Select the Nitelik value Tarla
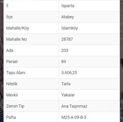The width and height of the screenshot is (123, 122). (x=66, y=84)
